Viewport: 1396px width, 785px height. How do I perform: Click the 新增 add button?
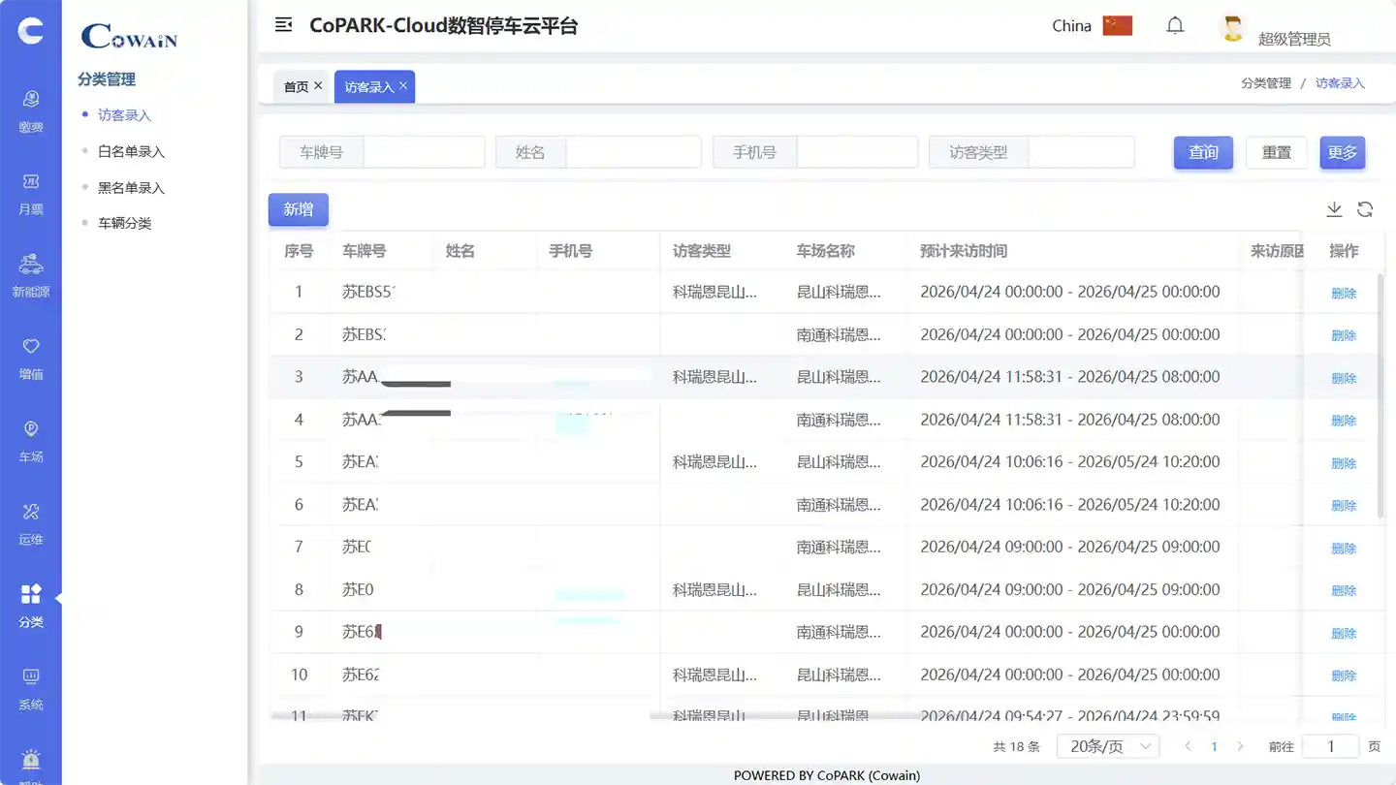pyautogui.click(x=298, y=209)
